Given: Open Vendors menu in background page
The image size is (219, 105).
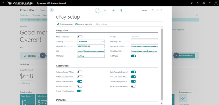Looking at the screenshot, I should pyautogui.click(x=36, y=15).
